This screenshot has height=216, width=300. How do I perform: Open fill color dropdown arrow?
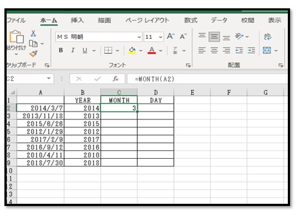pos(141,51)
